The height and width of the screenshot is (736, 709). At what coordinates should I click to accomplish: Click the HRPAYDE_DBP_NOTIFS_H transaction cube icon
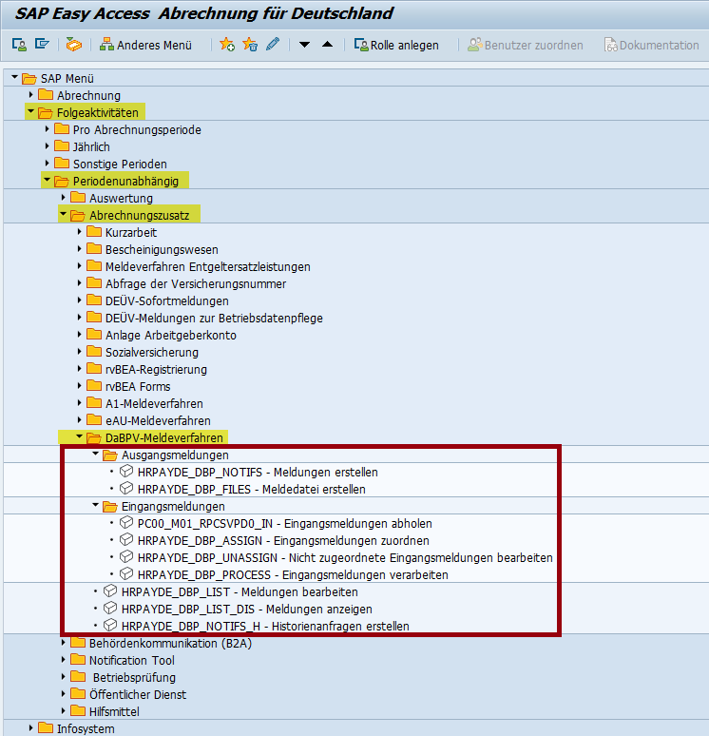pos(110,625)
